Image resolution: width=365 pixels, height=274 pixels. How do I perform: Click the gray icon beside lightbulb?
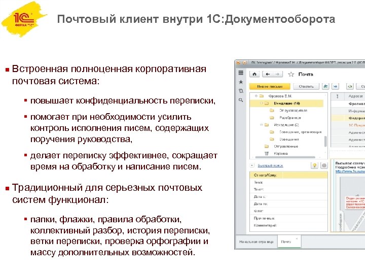(x=324, y=165)
